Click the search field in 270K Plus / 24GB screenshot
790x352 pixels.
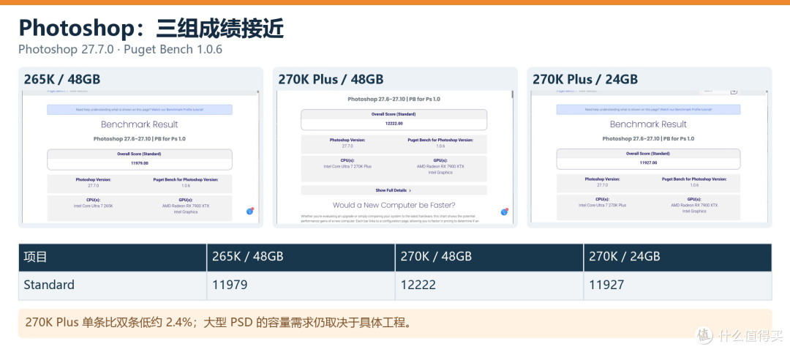[715, 91]
